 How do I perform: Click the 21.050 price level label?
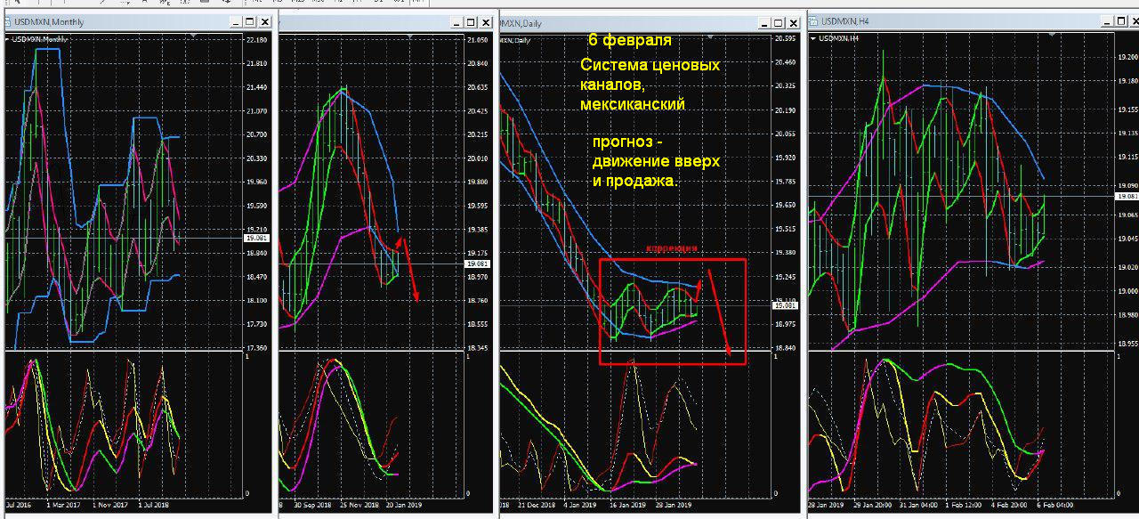coord(477,40)
